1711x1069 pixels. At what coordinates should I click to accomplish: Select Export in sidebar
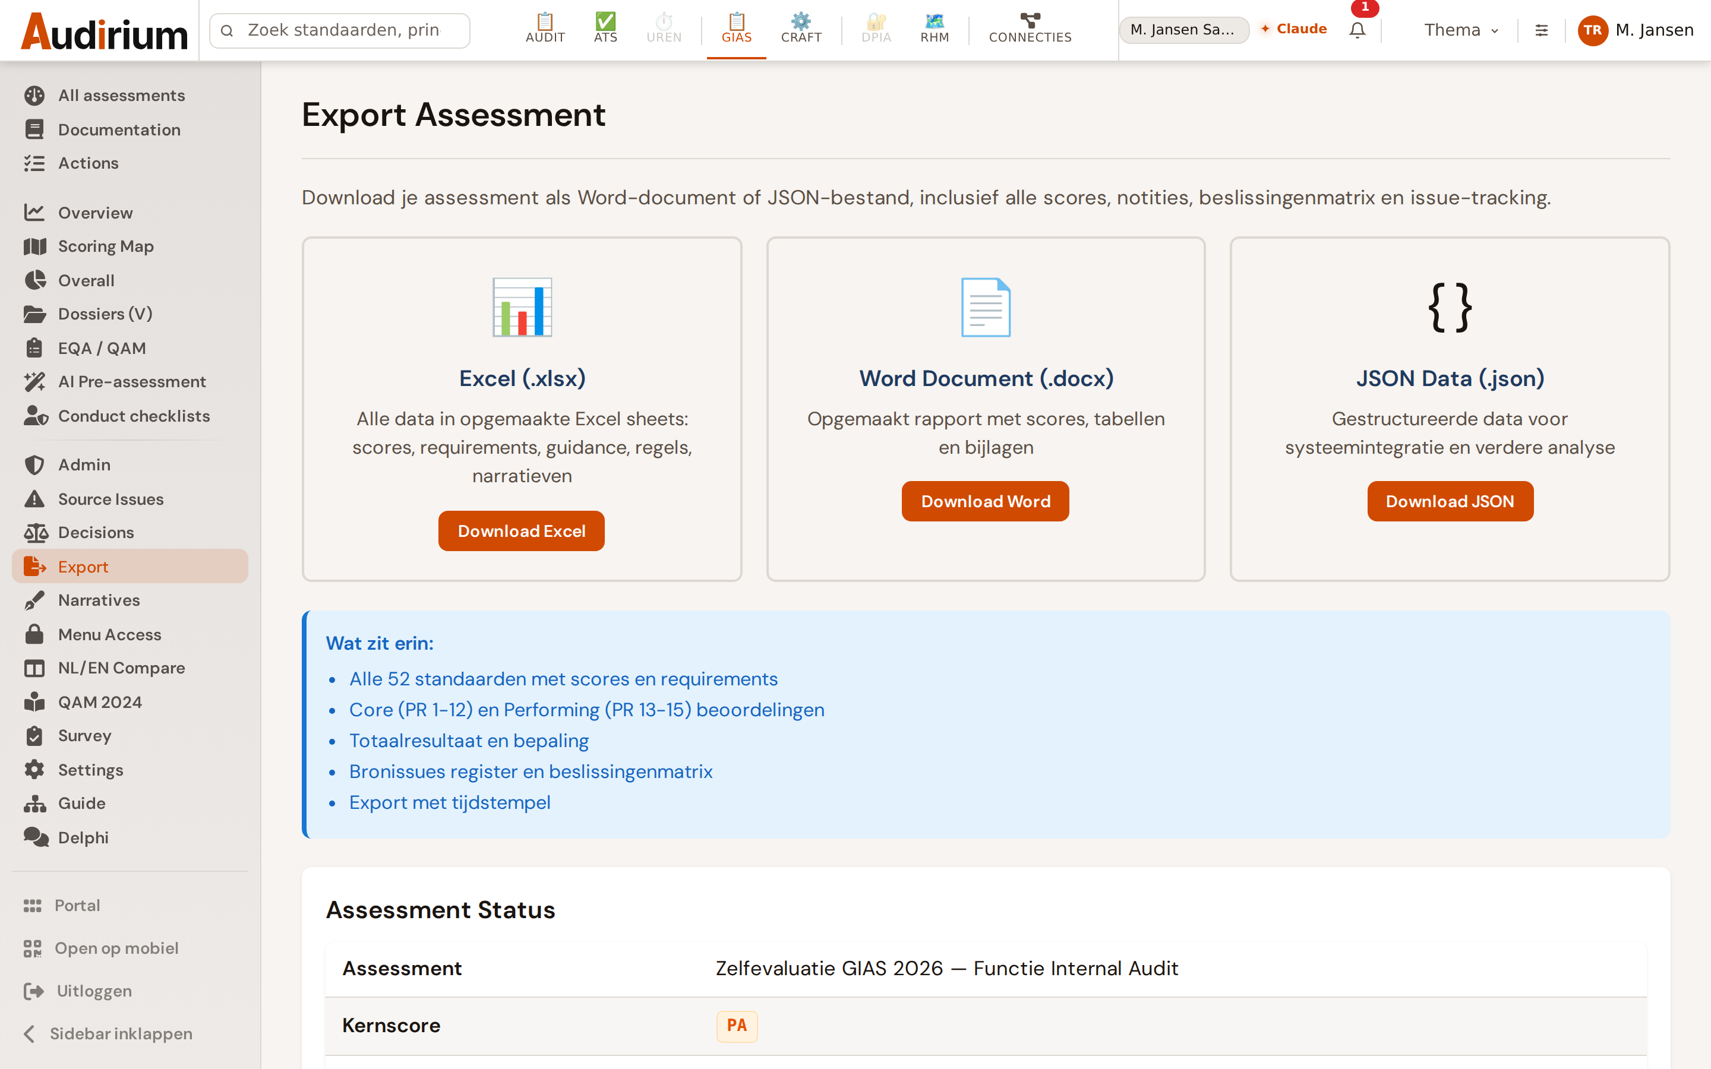[130, 567]
